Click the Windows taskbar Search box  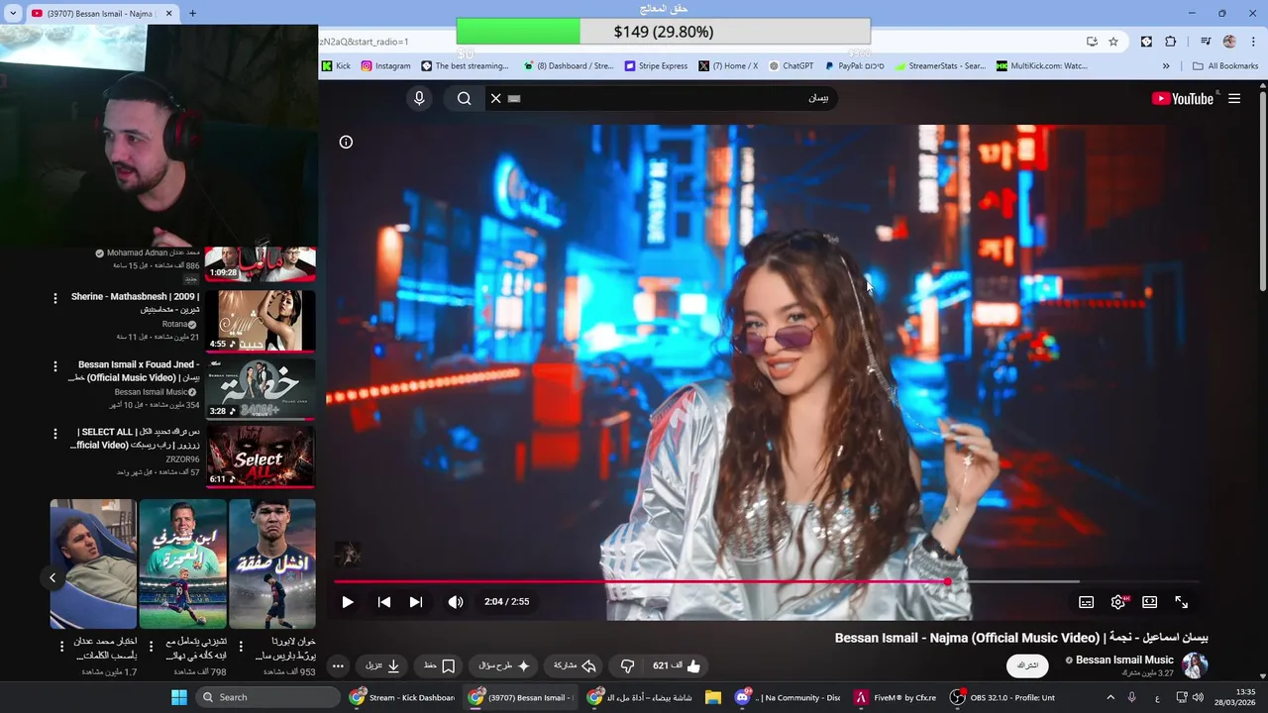point(268,697)
